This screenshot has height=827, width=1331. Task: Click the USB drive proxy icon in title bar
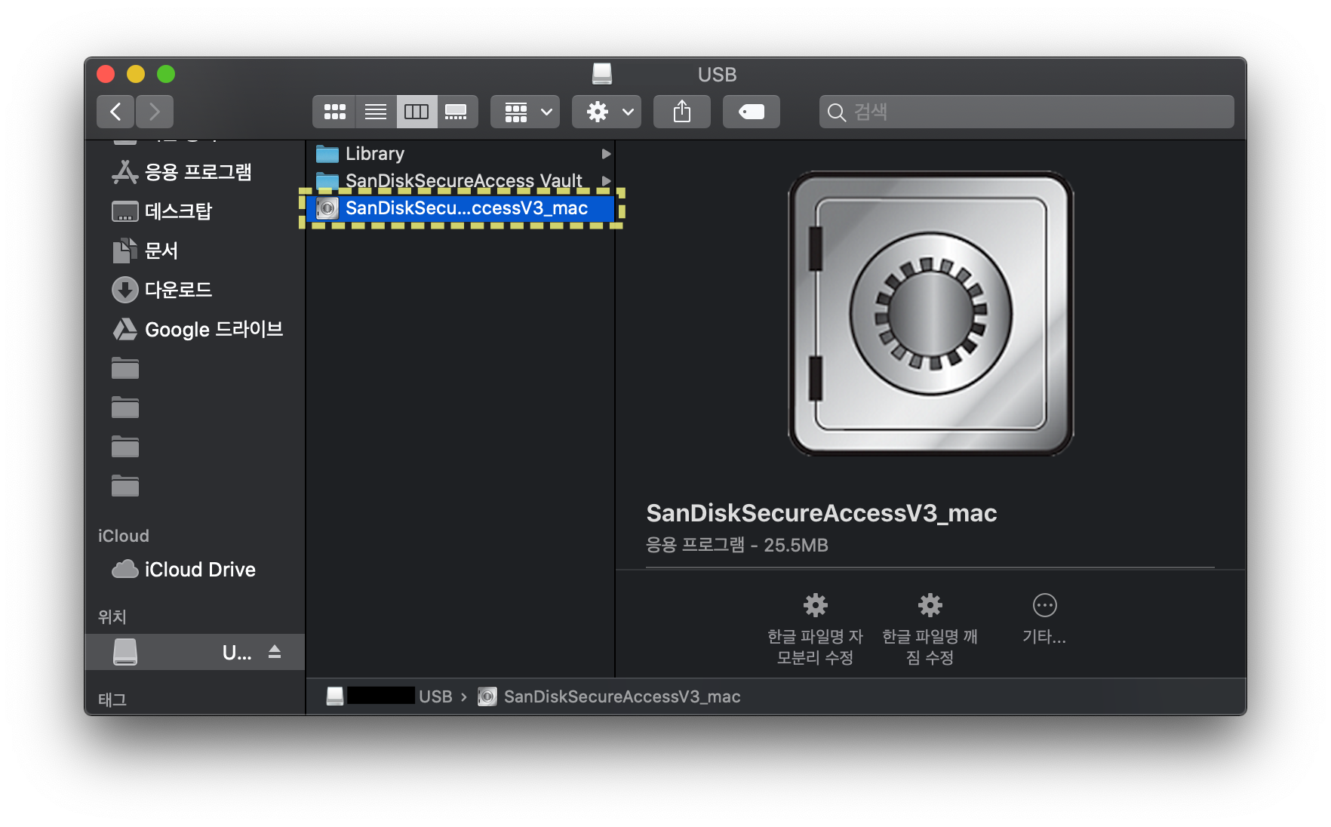click(602, 74)
